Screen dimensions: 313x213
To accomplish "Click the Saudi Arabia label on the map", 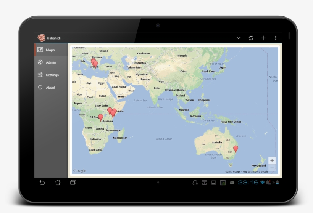I will click(x=119, y=86).
